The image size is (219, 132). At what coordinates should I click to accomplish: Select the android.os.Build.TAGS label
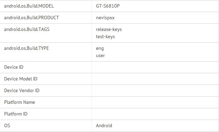click(27, 30)
